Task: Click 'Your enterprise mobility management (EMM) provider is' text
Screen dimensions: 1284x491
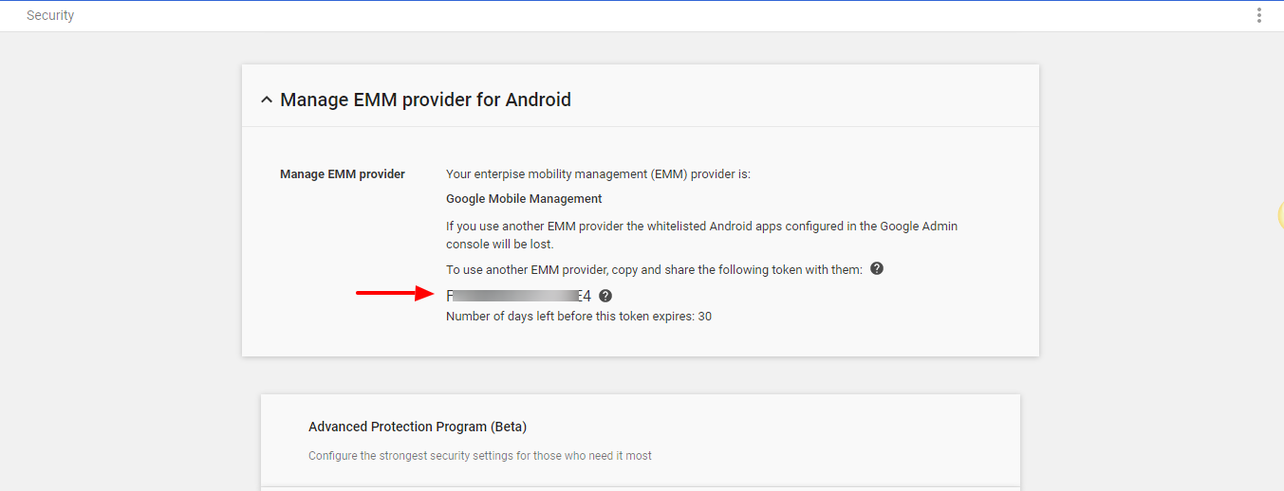Action: click(x=598, y=174)
